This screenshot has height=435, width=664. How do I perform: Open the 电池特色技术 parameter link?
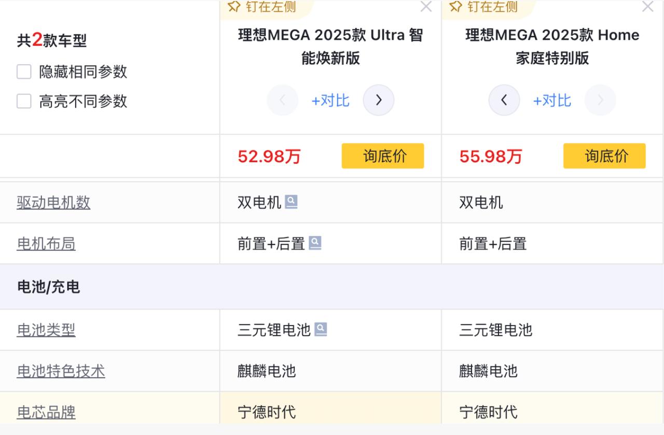tap(61, 371)
